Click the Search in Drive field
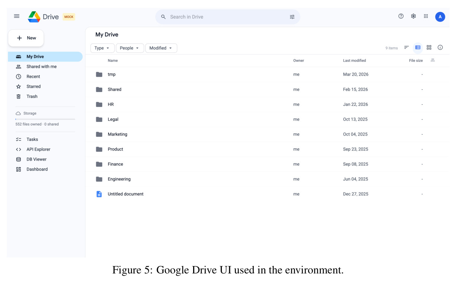The width and height of the screenshot is (457, 282). click(x=227, y=17)
